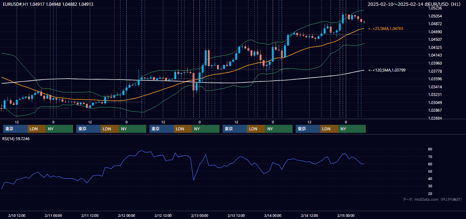Click the 2/14 12:00 date label
This screenshot has height=219, width=466.
(x=309, y=216)
